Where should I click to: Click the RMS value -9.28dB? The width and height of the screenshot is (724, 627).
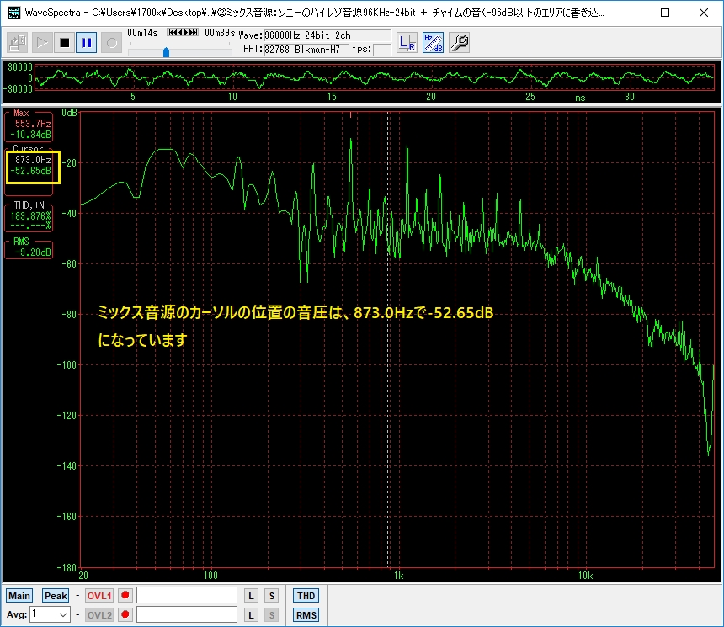coord(33,252)
